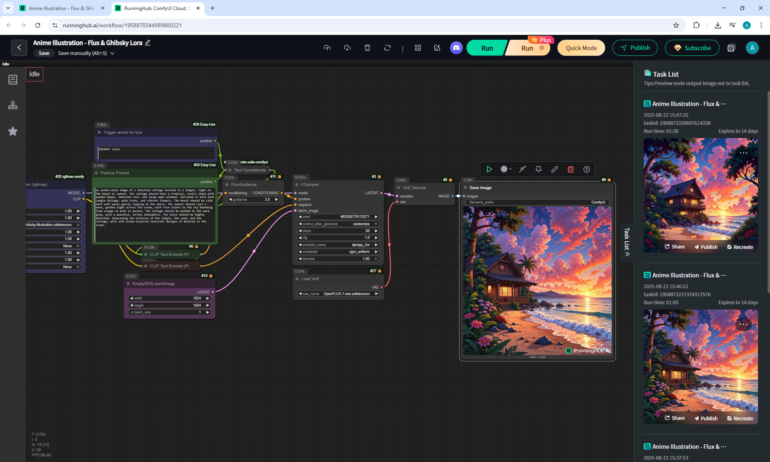The height and width of the screenshot is (462, 770).
Task: Click the trash icon in the top toolbar
Action: click(x=367, y=48)
